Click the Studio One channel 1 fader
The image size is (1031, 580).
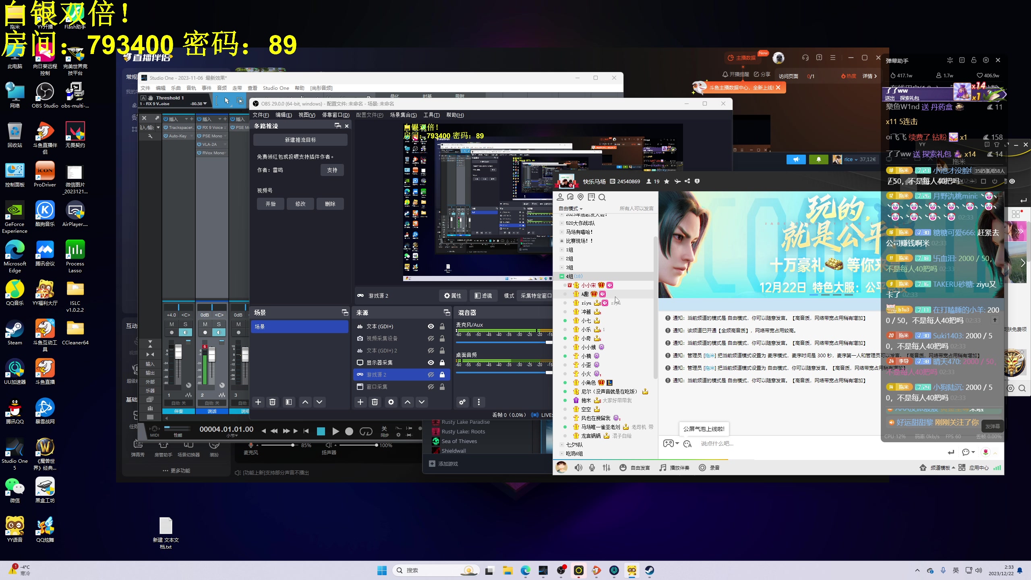tap(178, 352)
